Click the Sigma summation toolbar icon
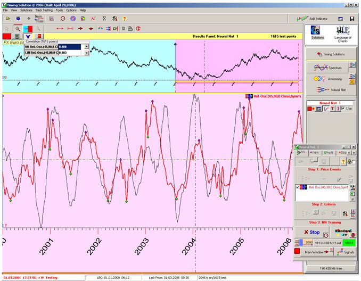This screenshot has width=361, height=281. (104, 19)
